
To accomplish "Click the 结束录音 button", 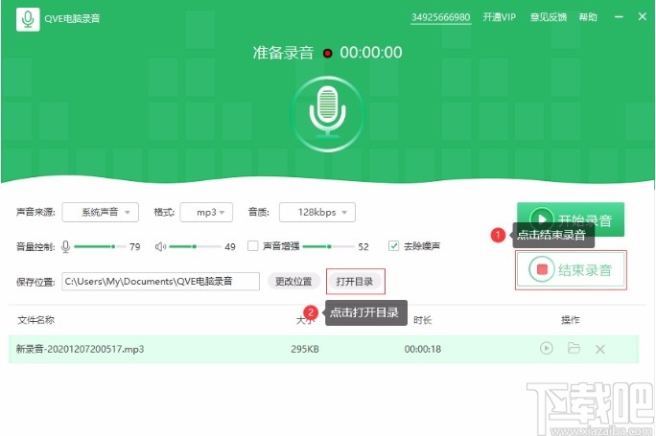I will coord(571,269).
